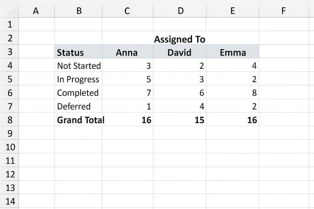This screenshot has height=209, width=314.
Task: Click the 'Completed' row label
Action: (78, 92)
